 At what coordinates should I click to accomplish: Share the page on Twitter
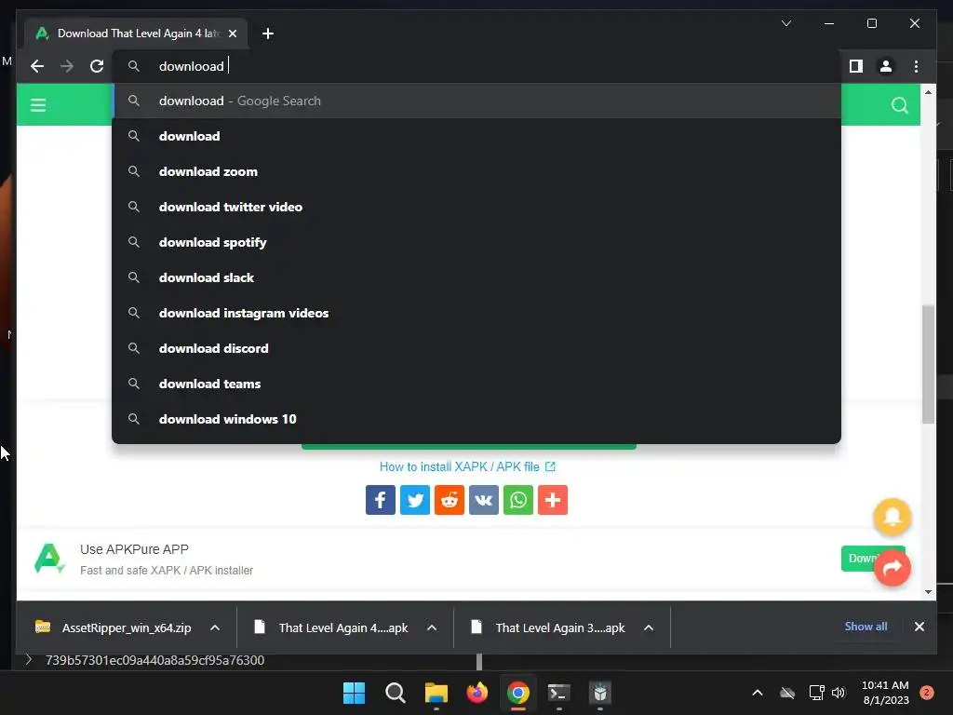[x=415, y=500]
